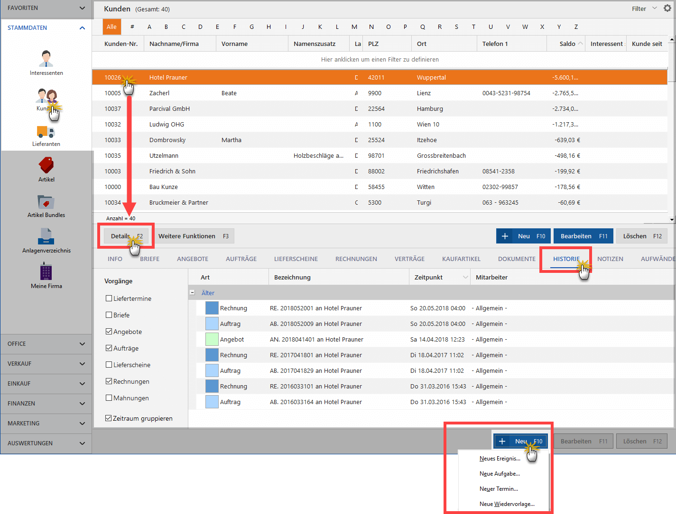Open Artikel Bundles folder icon
The image size is (676, 514).
46,201
